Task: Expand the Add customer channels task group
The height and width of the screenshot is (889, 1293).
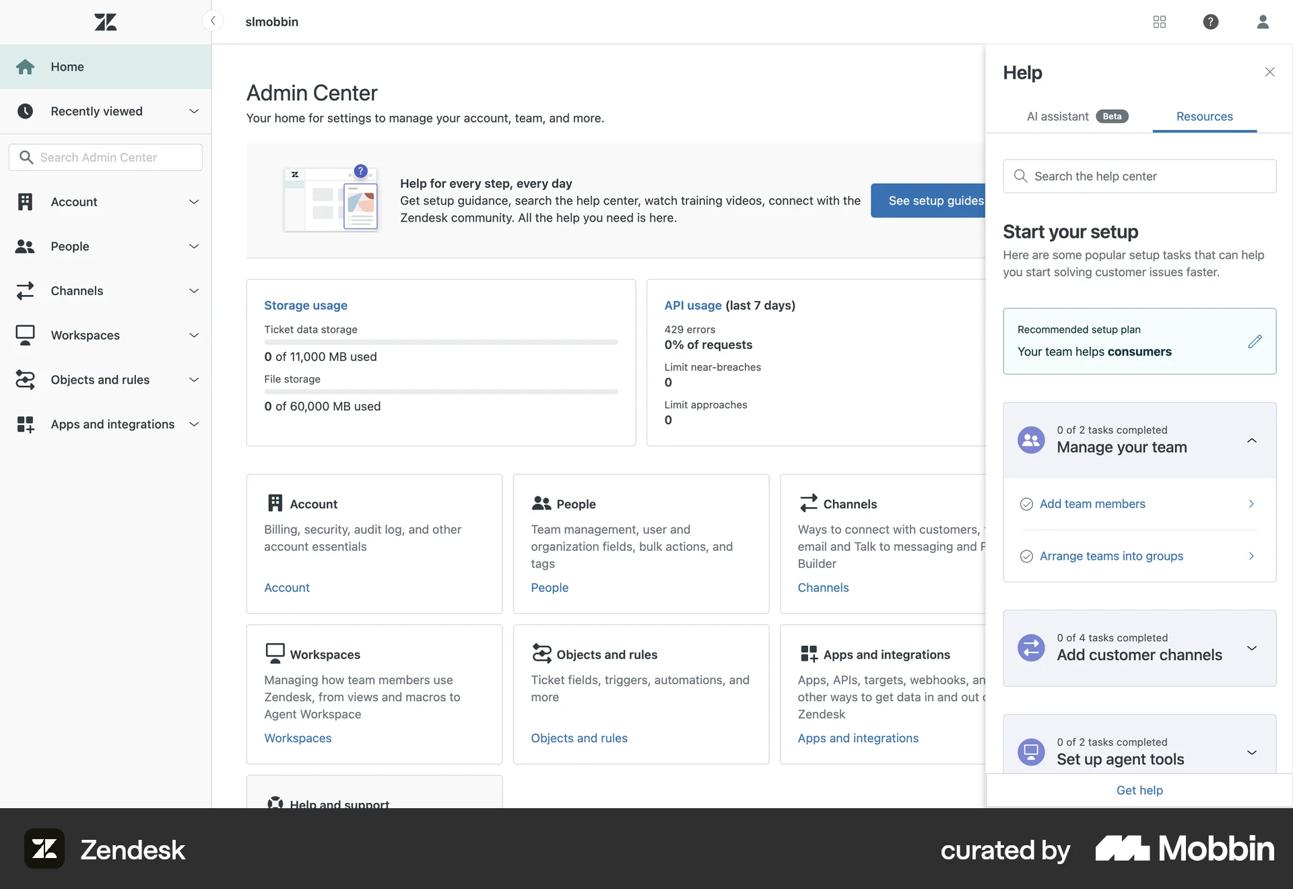Action: coord(1252,648)
